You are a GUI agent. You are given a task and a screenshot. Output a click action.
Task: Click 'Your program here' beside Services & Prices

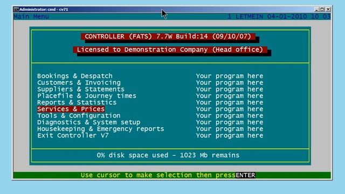point(230,109)
